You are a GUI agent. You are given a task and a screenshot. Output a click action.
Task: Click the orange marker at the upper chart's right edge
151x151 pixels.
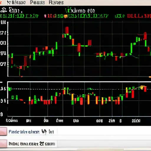pos(150,77)
